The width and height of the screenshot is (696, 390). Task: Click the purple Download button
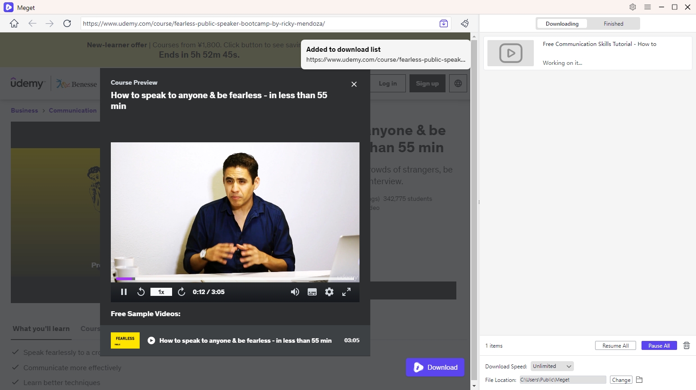click(x=435, y=367)
